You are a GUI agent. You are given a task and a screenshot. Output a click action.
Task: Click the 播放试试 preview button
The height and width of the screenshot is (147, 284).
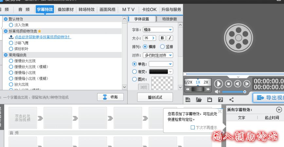tap(155, 97)
